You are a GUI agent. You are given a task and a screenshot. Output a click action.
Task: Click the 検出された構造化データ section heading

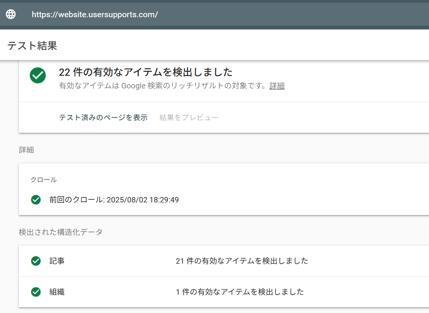coord(61,232)
